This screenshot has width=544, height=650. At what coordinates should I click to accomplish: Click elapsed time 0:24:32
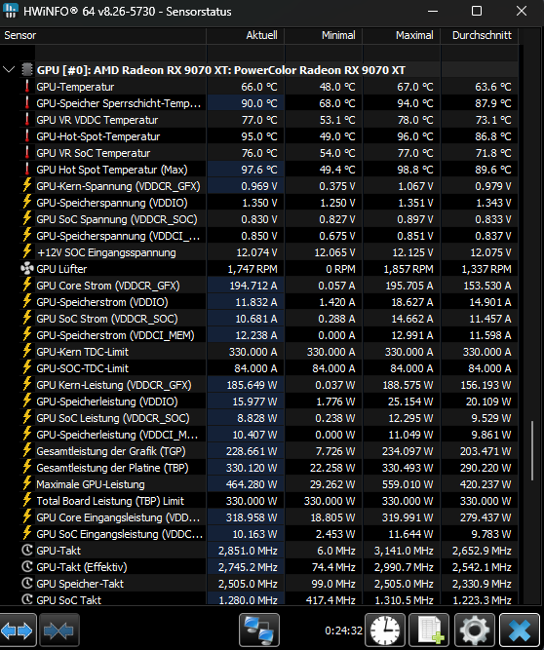tap(343, 631)
